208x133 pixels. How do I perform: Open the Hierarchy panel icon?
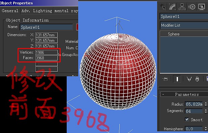pos(182,7)
